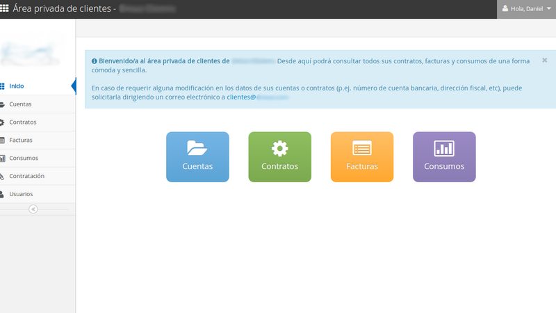The image size is (556, 313).
Task: Open Usuarios in the sidebar menu
Action: pyautogui.click(x=38, y=194)
